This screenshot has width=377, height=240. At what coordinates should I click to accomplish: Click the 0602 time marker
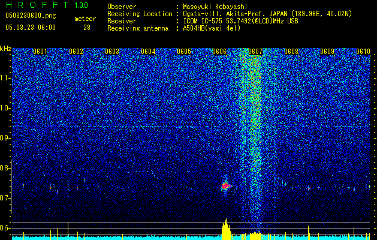[76, 52]
